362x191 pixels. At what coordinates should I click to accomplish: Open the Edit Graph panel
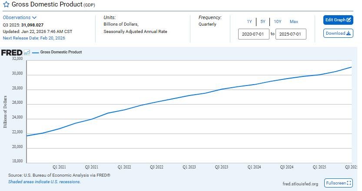[338, 20]
